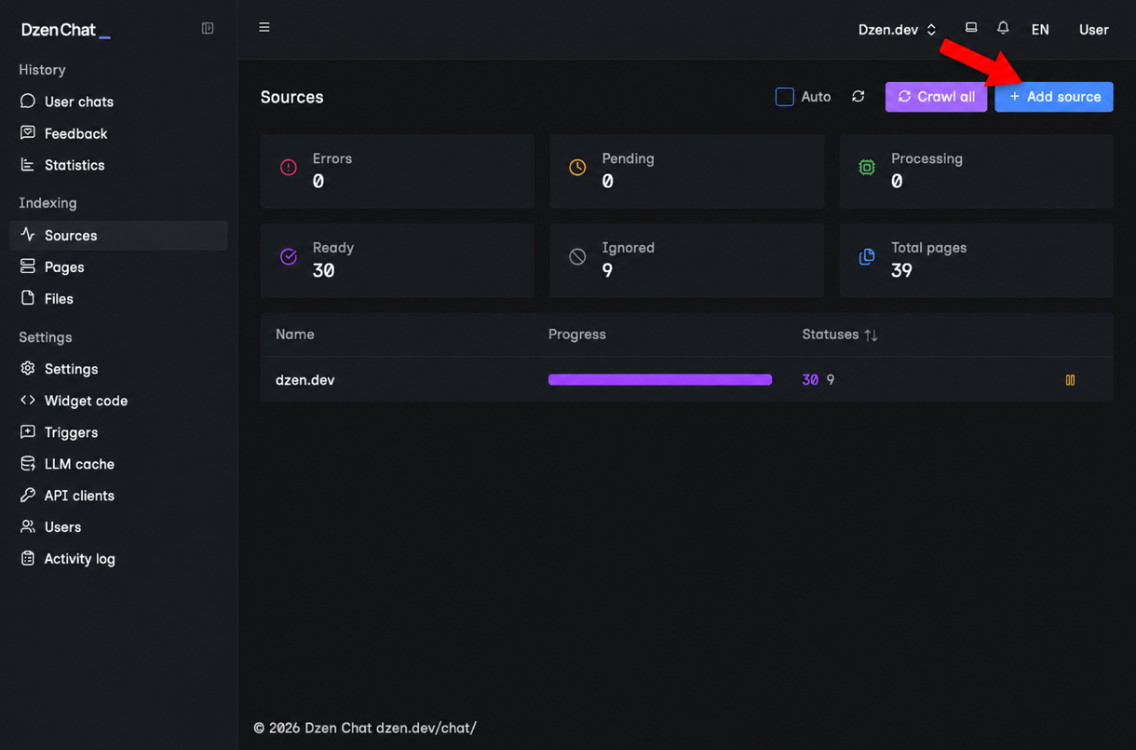1136x750 pixels.
Task: Open the dzen.dev source row name
Action: point(305,380)
